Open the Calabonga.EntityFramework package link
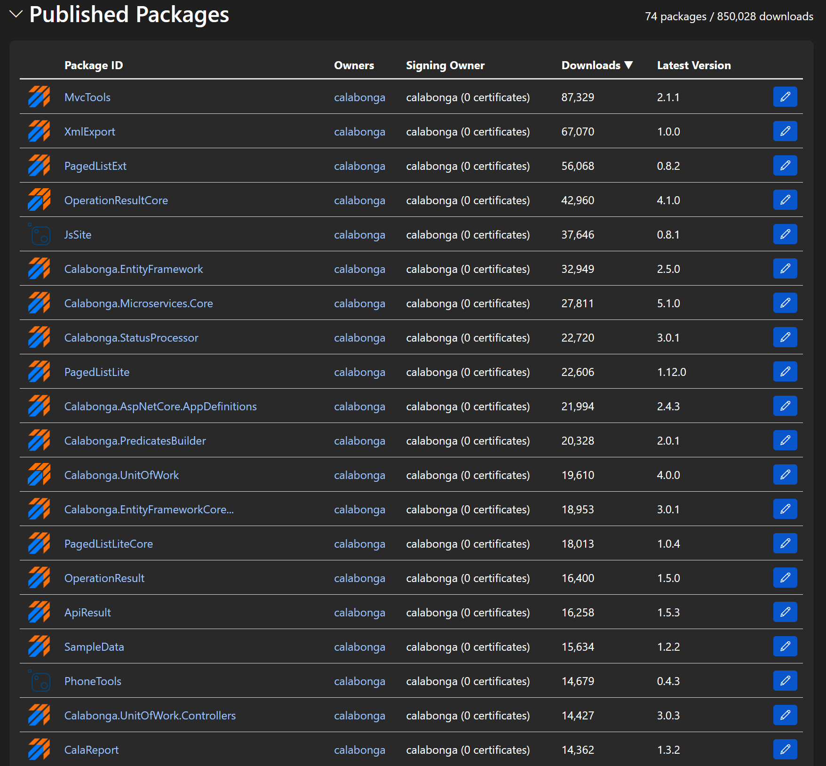Image resolution: width=826 pixels, height=766 pixels. click(x=134, y=269)
